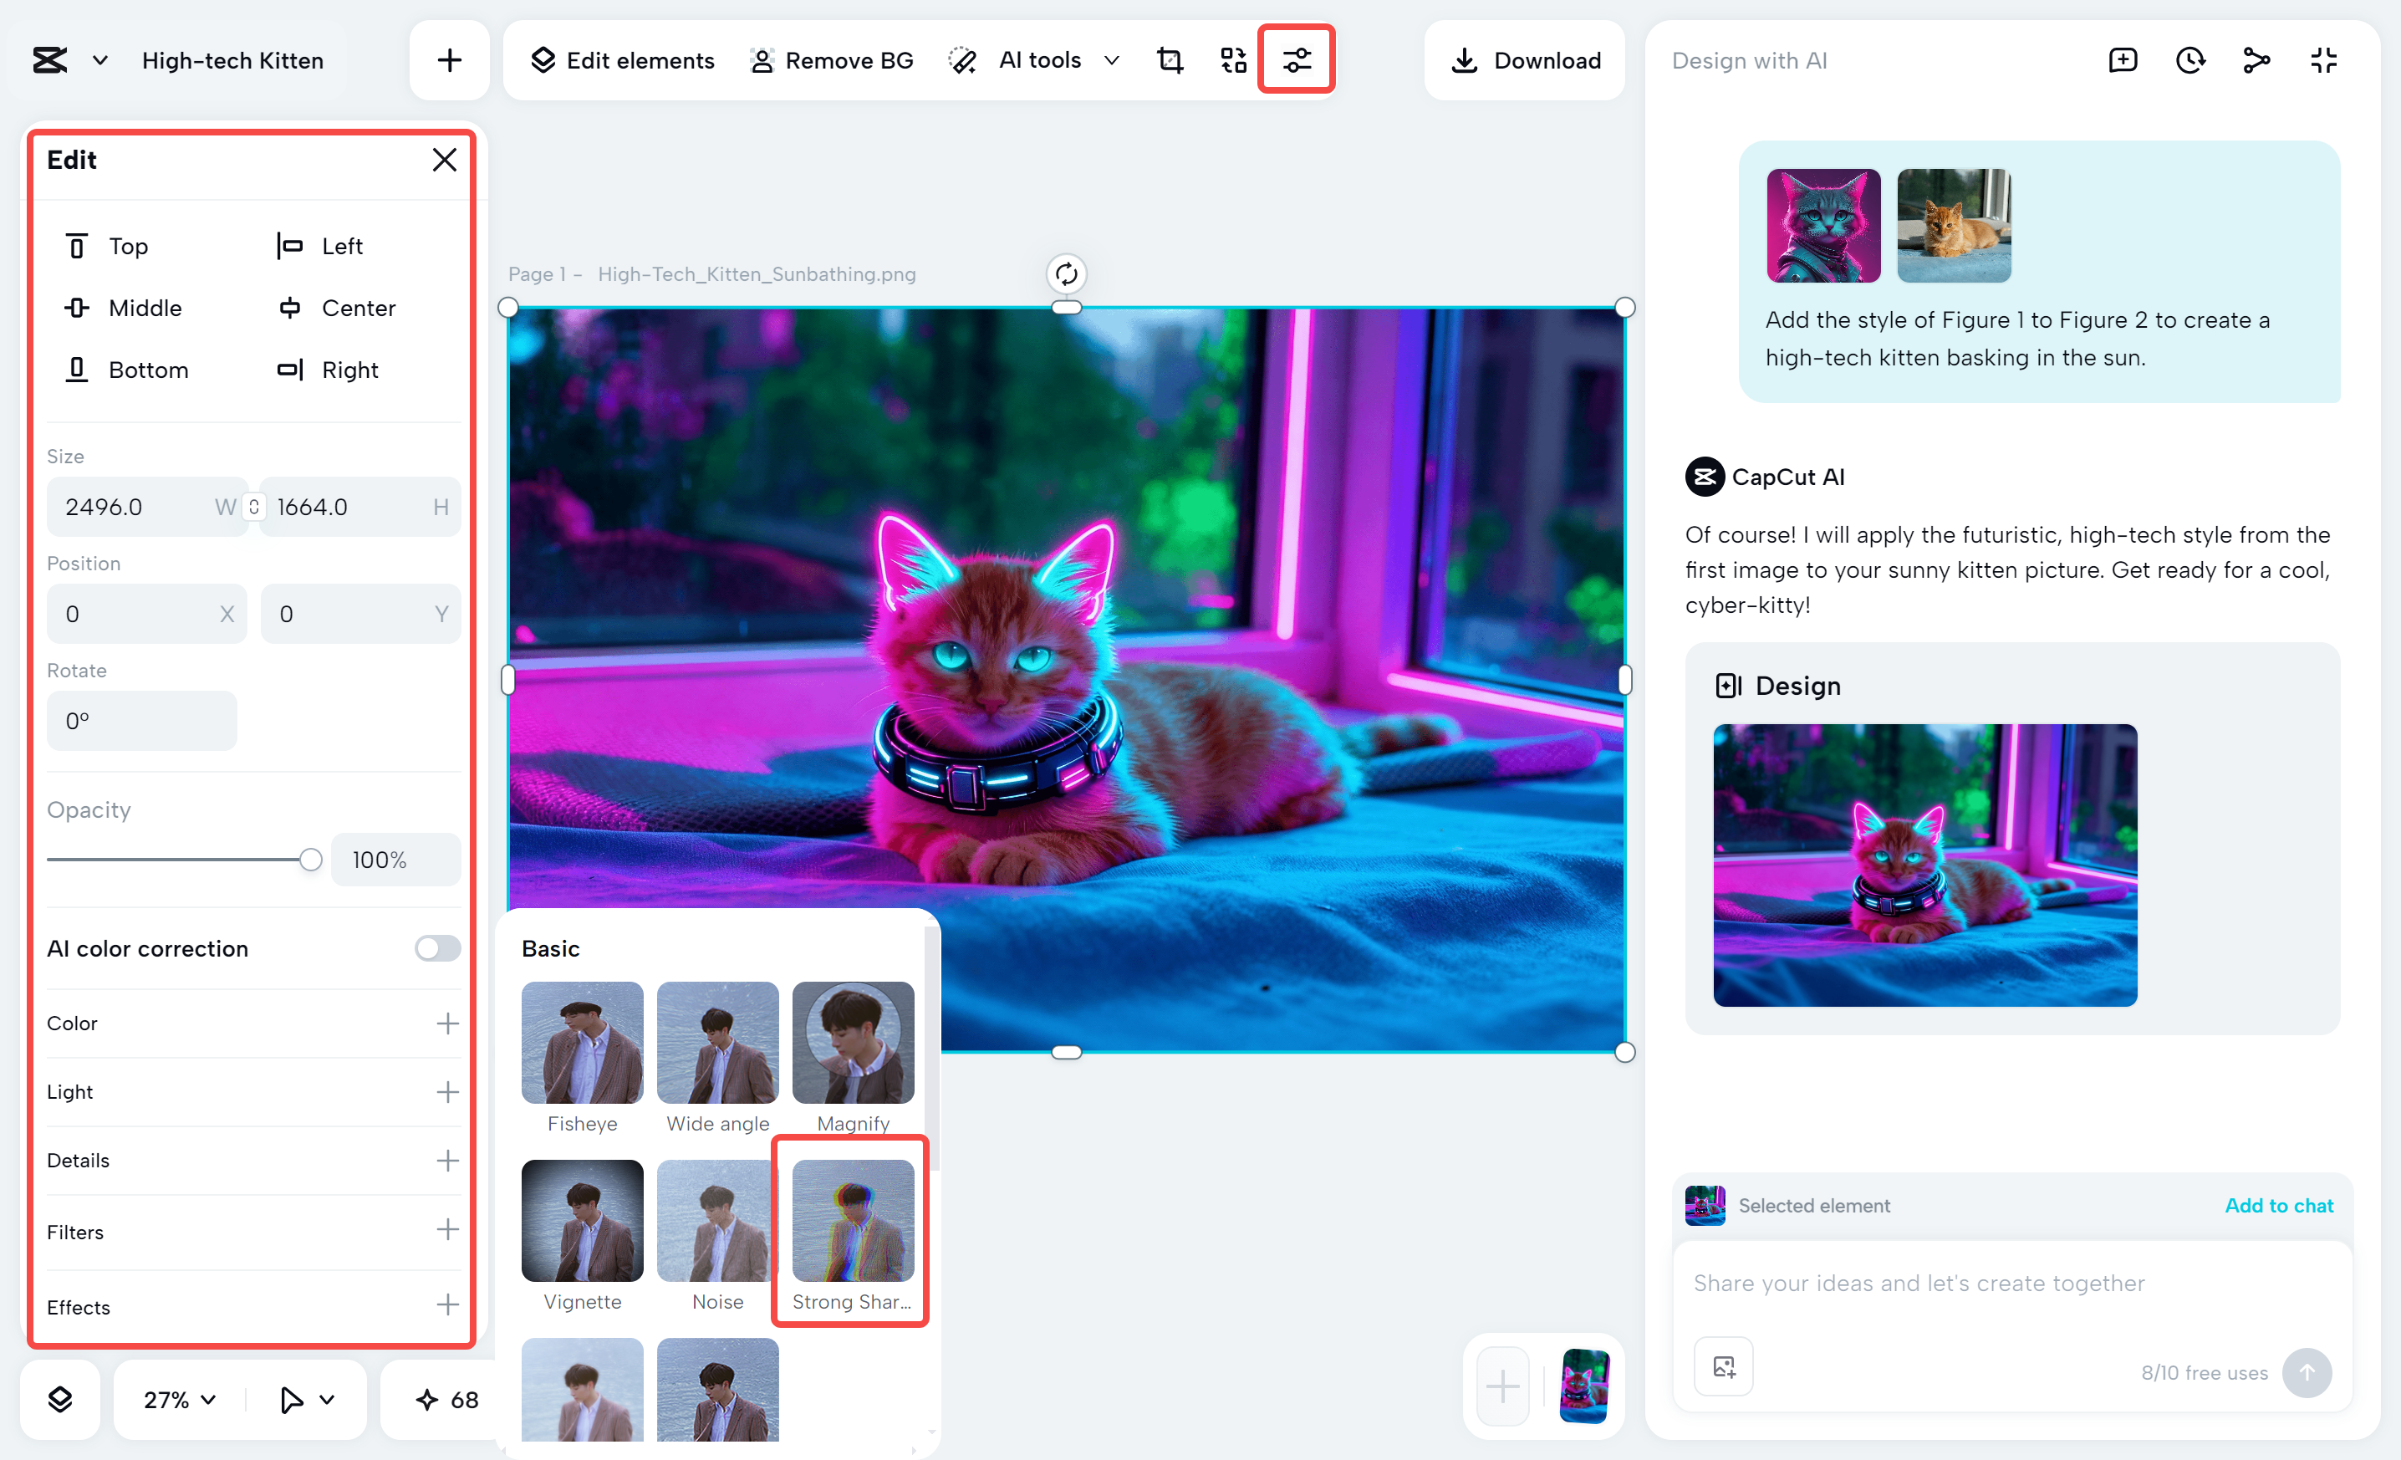This screenshot has height=1460, width=2401.
Task: Open chat history via the clock icon
Action: [2189, 59]
